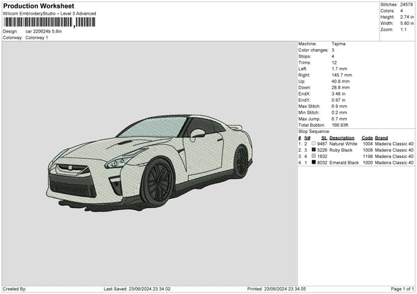Click the Brand column header
The width and height of the screenshot is (417, 294).
383,138
